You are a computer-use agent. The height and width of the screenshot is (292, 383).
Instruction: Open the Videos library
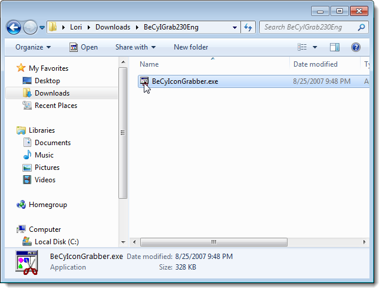tap(45, 180)
